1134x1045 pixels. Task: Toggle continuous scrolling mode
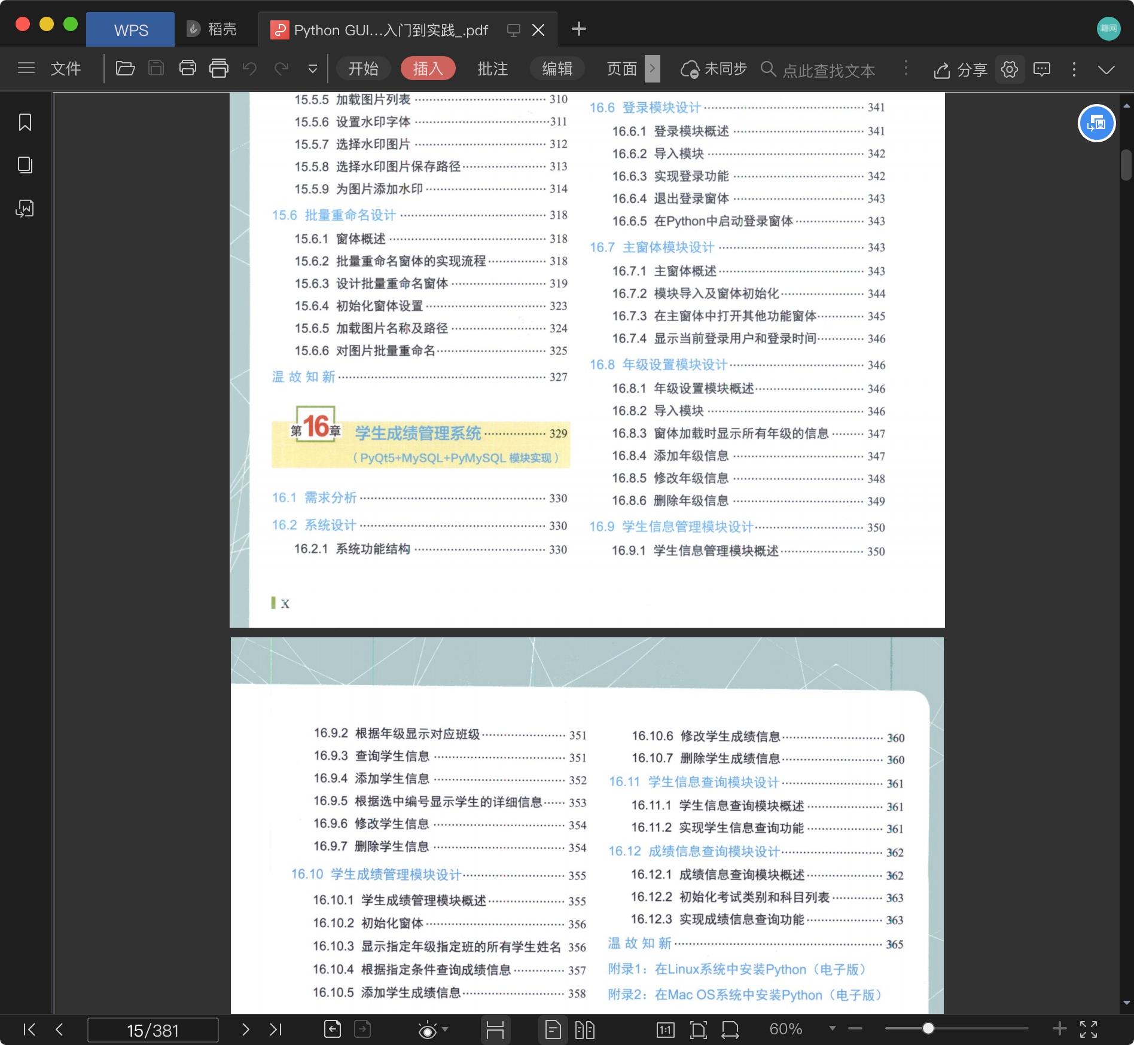495,1029
